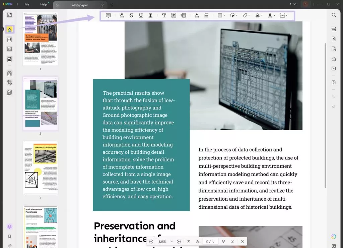This screenshot has height=248, width=343.
Task: Select the highlighter tool in the annotation toolbar
Action: tap(122, 15)
